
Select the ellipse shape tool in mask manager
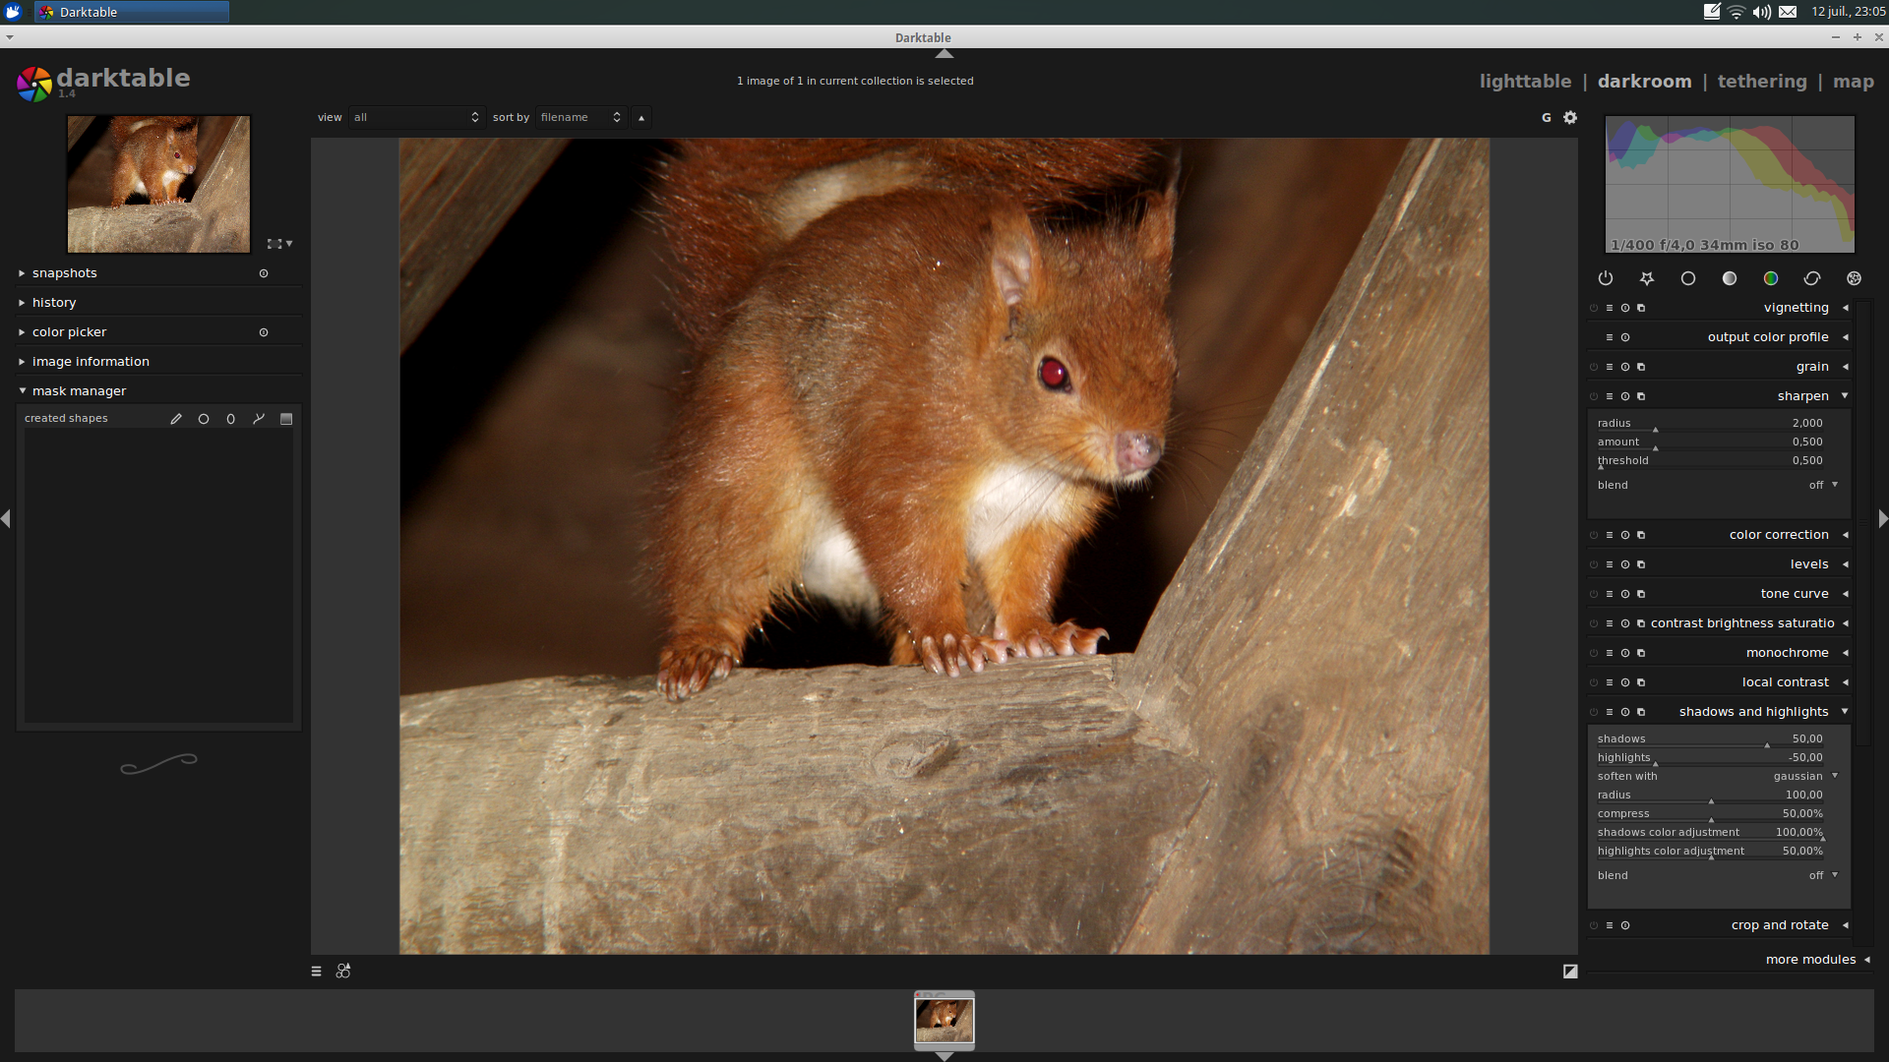click(231, 419)
